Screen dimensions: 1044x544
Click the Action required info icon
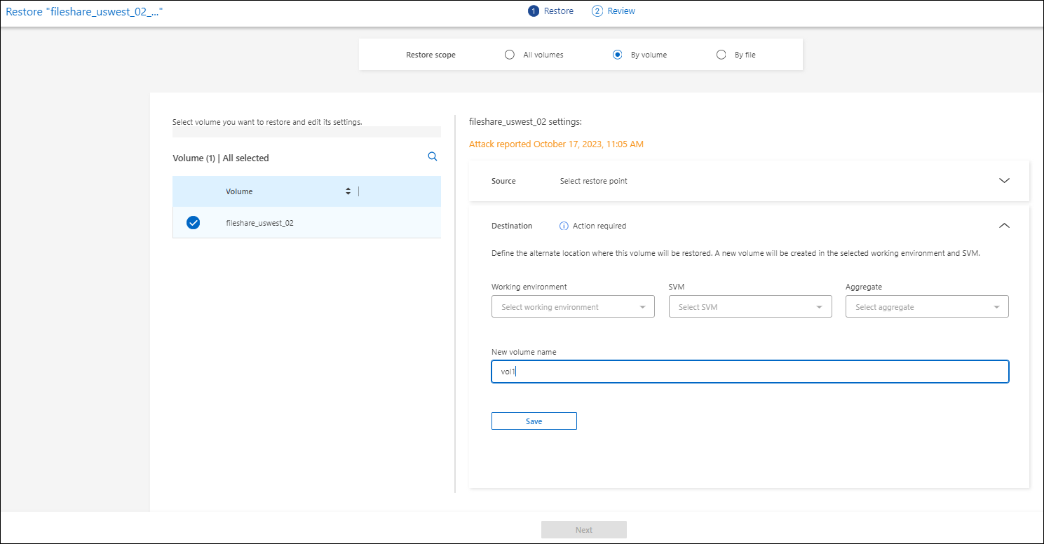pyautogui.click(x=564, y=226)
